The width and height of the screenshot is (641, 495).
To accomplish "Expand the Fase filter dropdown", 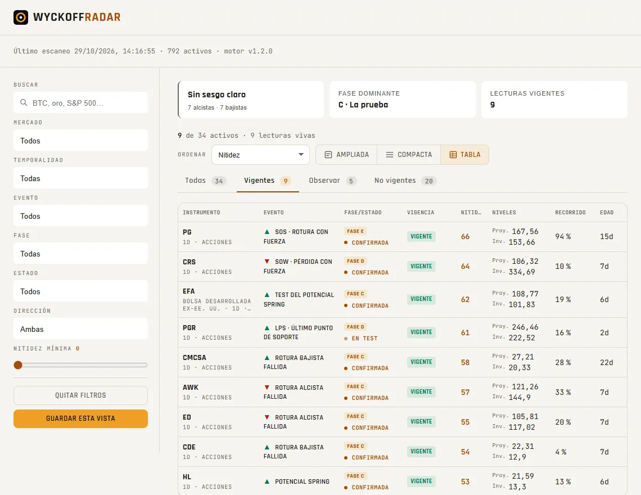I will [80, 253].
